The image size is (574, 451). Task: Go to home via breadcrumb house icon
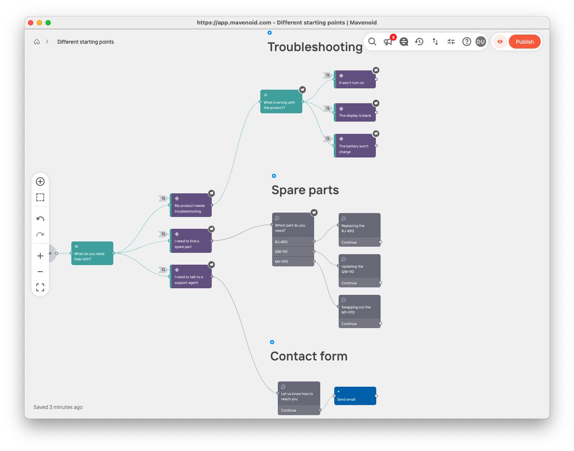(x=37, y=42)
